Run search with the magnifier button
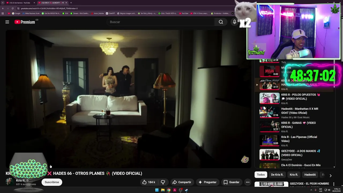Viewport: 343px width, 193px height. pyautogui.click(x=221, y=22)
